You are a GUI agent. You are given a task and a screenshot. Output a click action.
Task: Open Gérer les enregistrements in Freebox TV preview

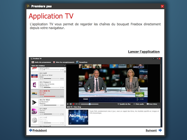point(64,62)
